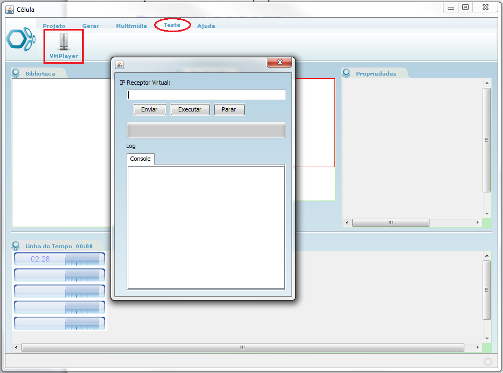Open the Teste menu
This screenshot has width=503, height=373.
pyautogui.click(x=172, y=25)
